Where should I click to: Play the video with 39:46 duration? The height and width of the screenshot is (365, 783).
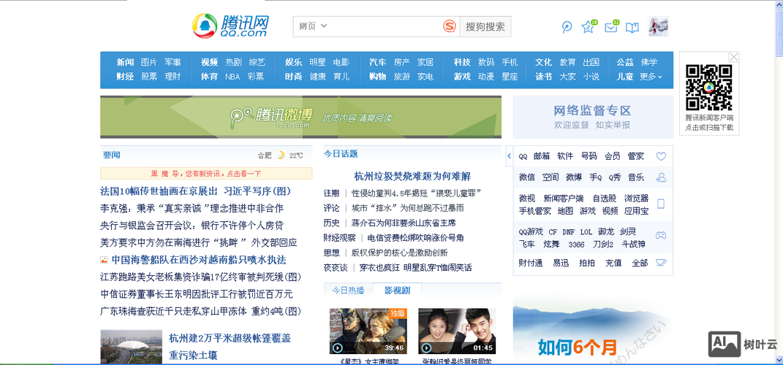368,331
